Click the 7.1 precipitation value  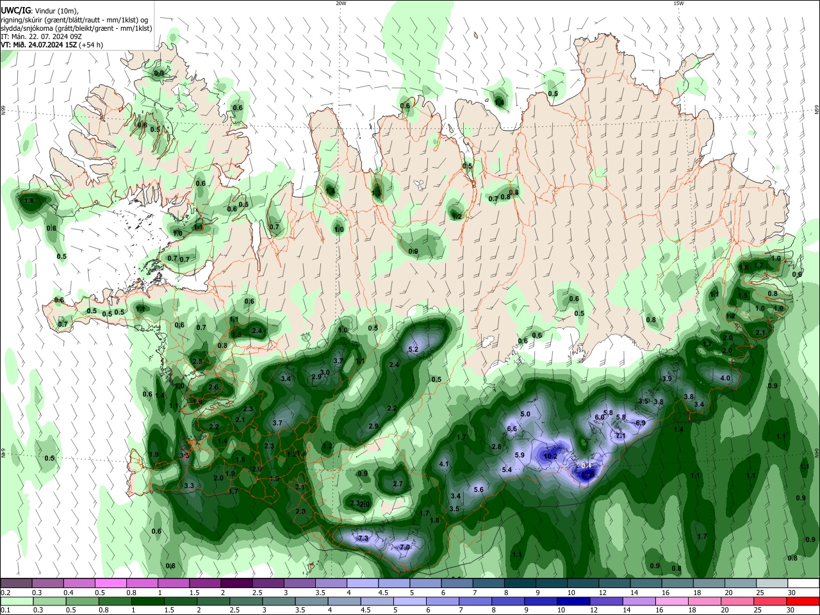(621, 436)
